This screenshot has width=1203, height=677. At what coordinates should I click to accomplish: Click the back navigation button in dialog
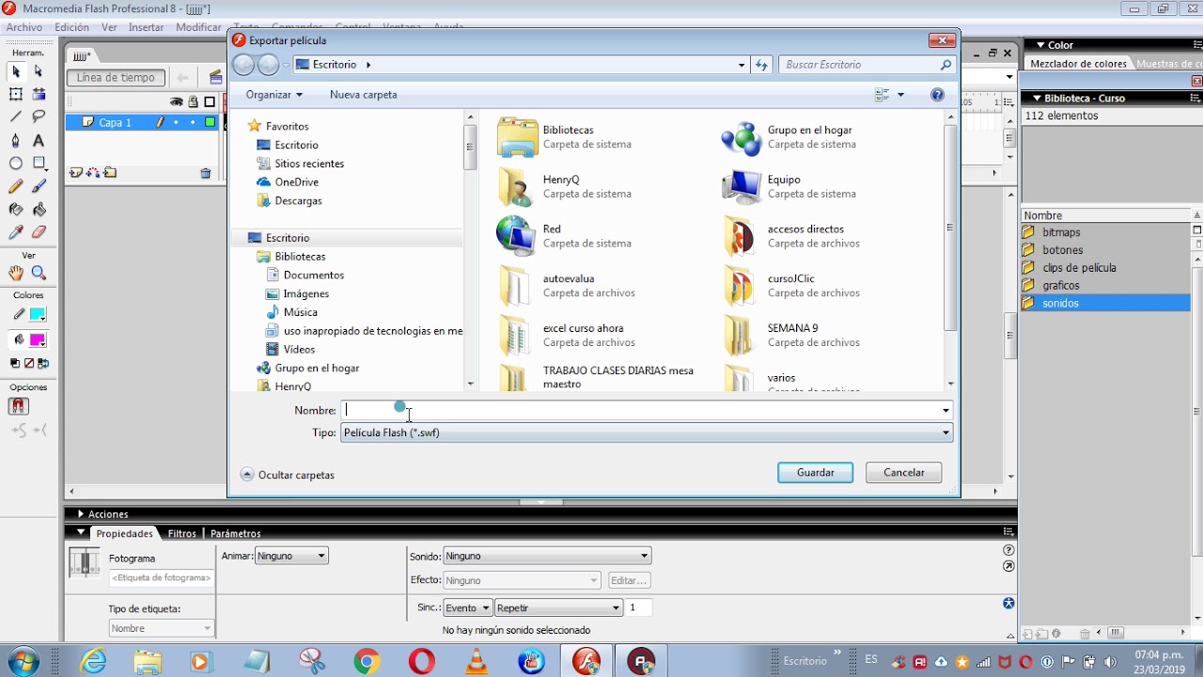click(x=243, y=65)
